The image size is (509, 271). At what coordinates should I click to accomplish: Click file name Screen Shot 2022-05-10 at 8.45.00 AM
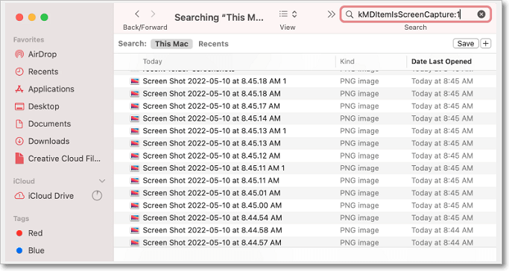(x=212, y=205)
